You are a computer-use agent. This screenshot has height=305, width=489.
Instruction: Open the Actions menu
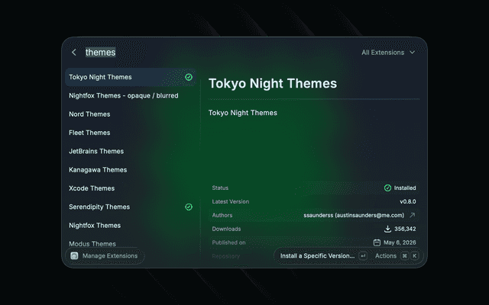pyautogui.click(x=385, y=256)
